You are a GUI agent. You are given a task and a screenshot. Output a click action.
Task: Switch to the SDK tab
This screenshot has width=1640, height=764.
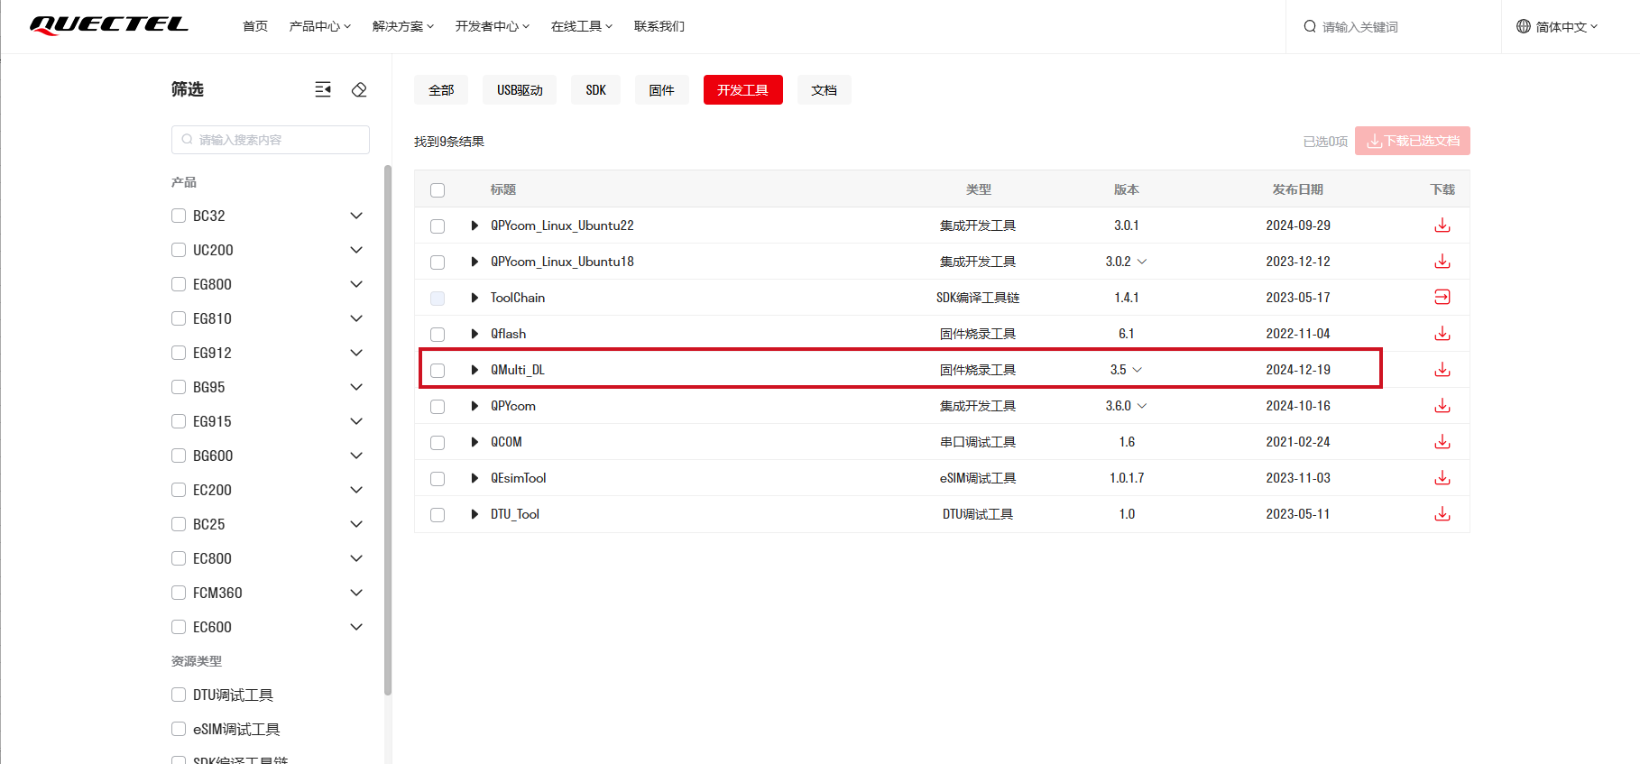point(595,90)
